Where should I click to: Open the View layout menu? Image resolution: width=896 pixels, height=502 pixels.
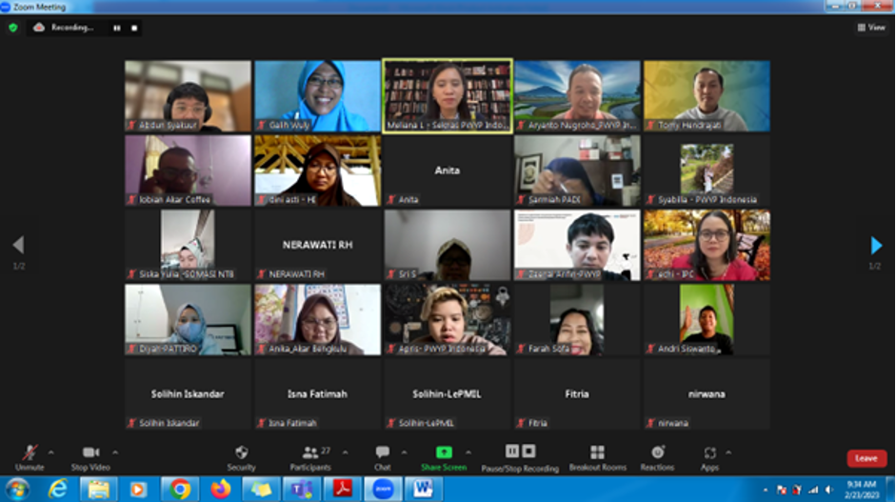click(x=871, y=28)
